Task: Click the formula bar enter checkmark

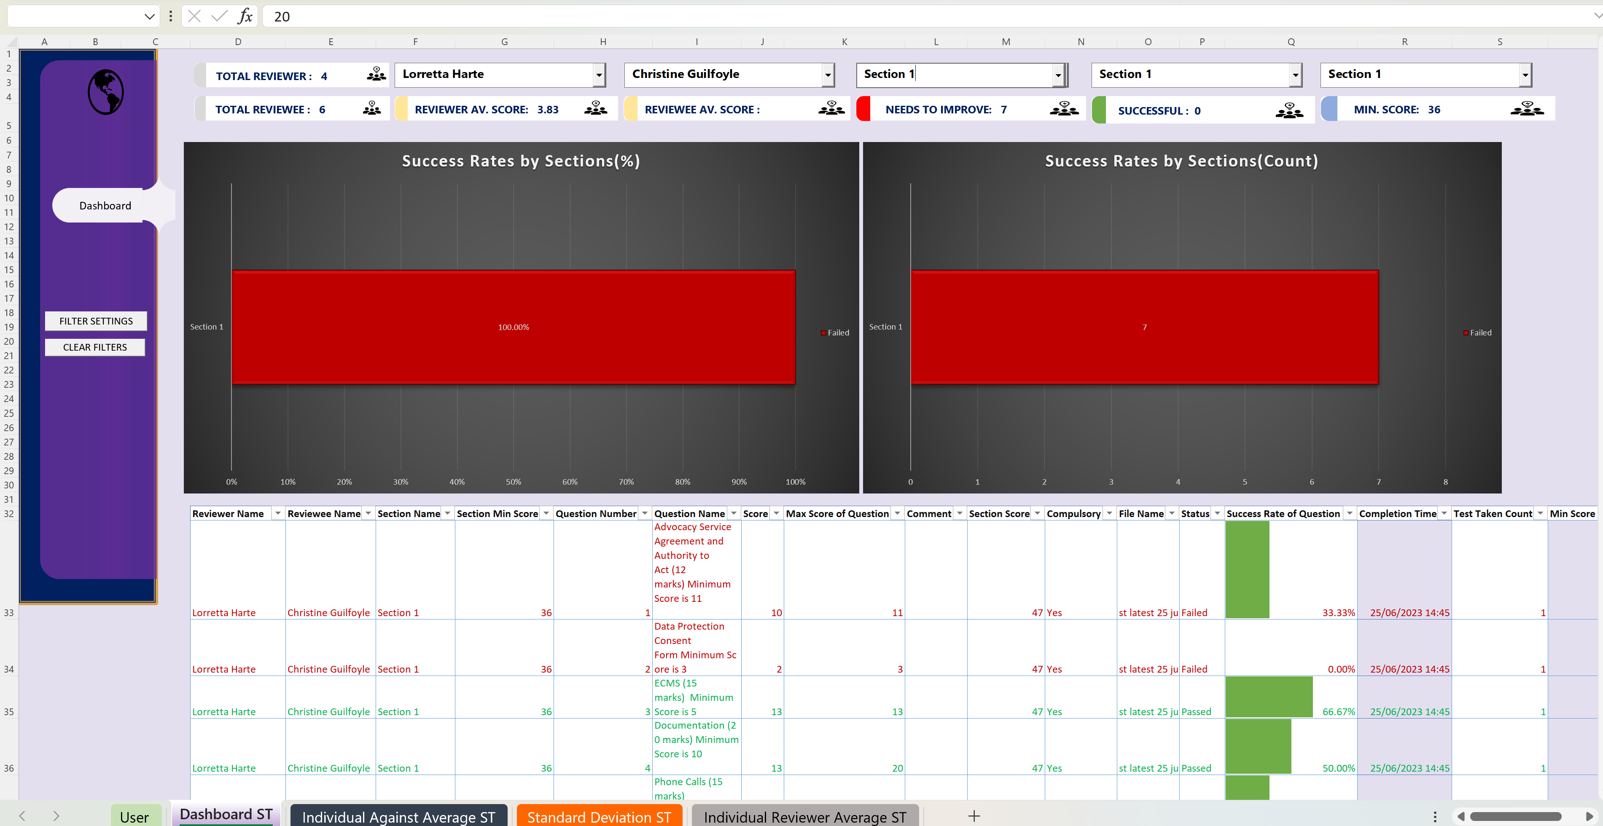Action: click(x=219, y=16)
